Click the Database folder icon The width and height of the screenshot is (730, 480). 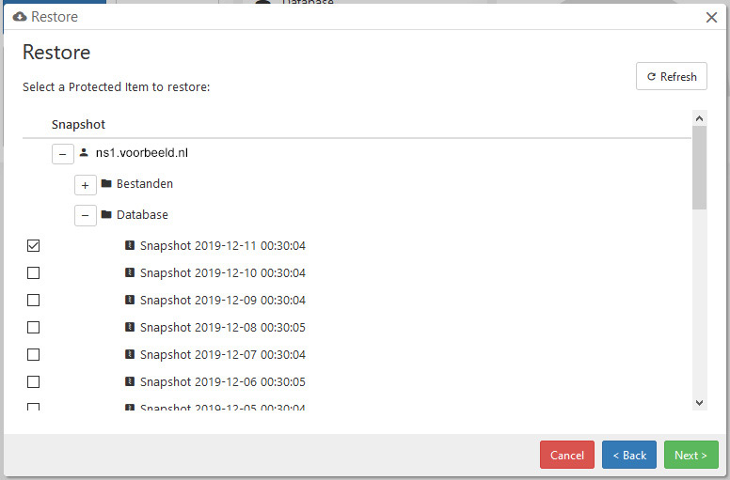106,214
